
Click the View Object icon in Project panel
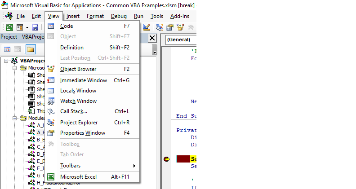click(17, 49)
